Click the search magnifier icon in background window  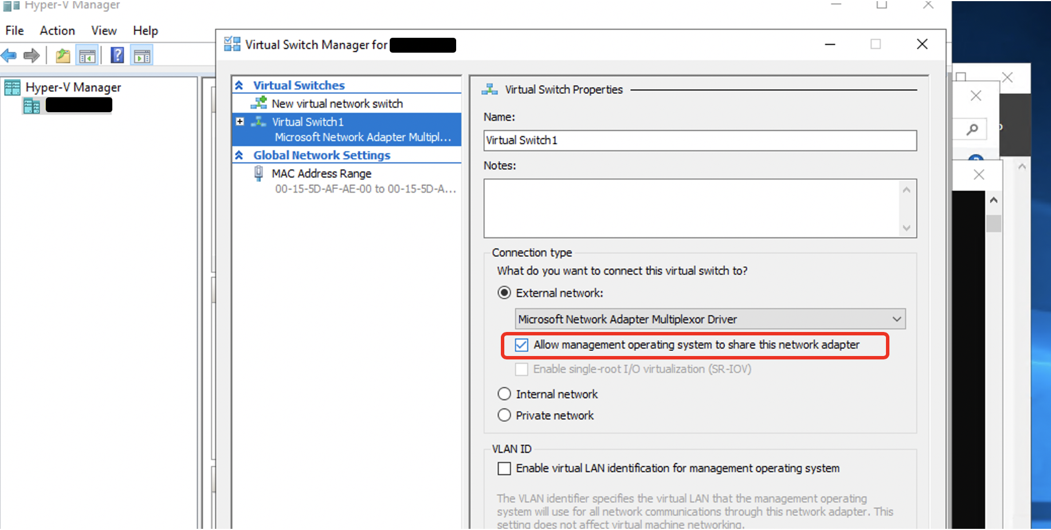click(972, 129)
